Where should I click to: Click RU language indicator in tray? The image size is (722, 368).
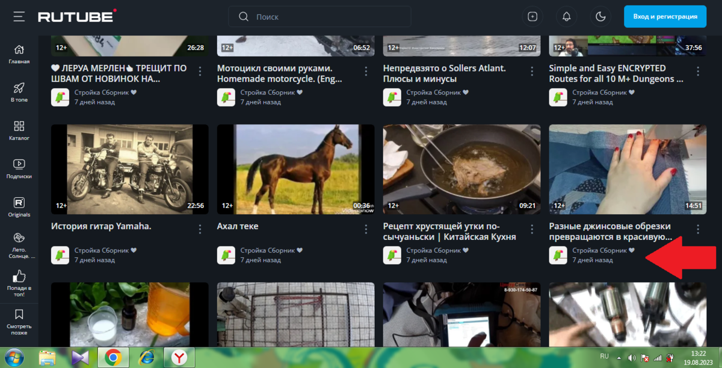click(605, 357)
